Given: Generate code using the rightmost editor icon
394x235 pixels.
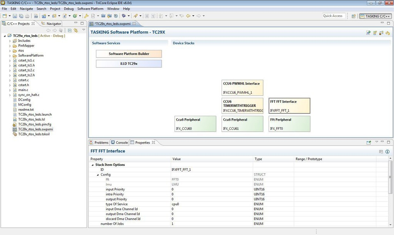Looking at the screenshot, I should pyautogui.click(x=388, y=33).
